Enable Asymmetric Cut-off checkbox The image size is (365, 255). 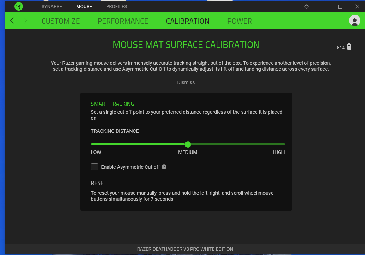click(94, 167)
